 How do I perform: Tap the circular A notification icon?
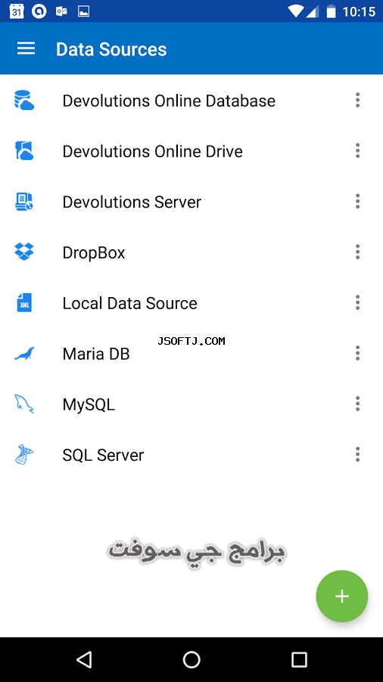pos(39,11)
